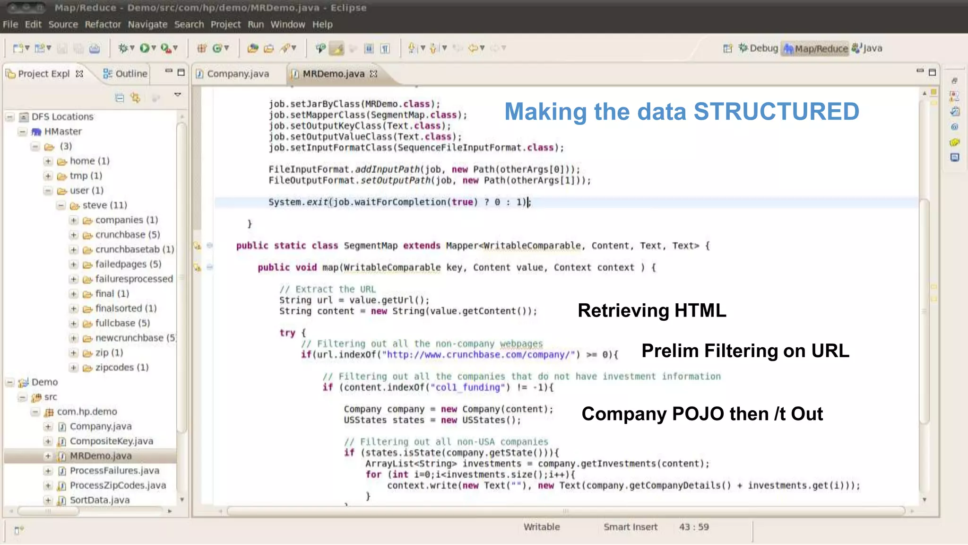Click the Open Type toolbar icon
The width and height of the screenshot is (968, 545).
pyautogui.click(x=253, y=48)
